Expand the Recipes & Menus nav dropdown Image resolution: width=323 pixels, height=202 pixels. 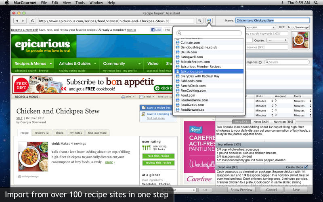[51, 64]
